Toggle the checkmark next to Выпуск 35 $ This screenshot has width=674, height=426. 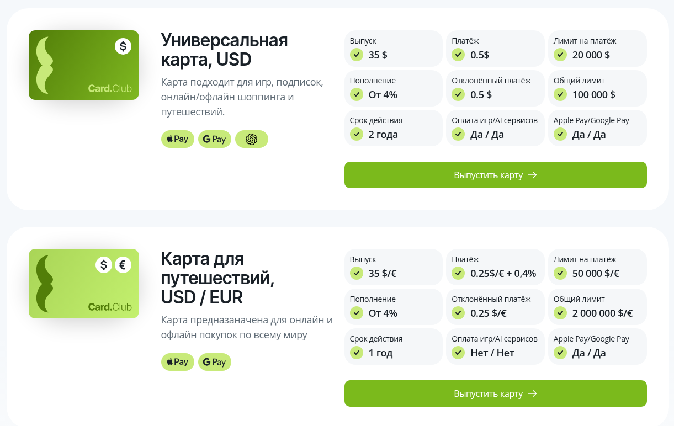[x=356, y=55]
